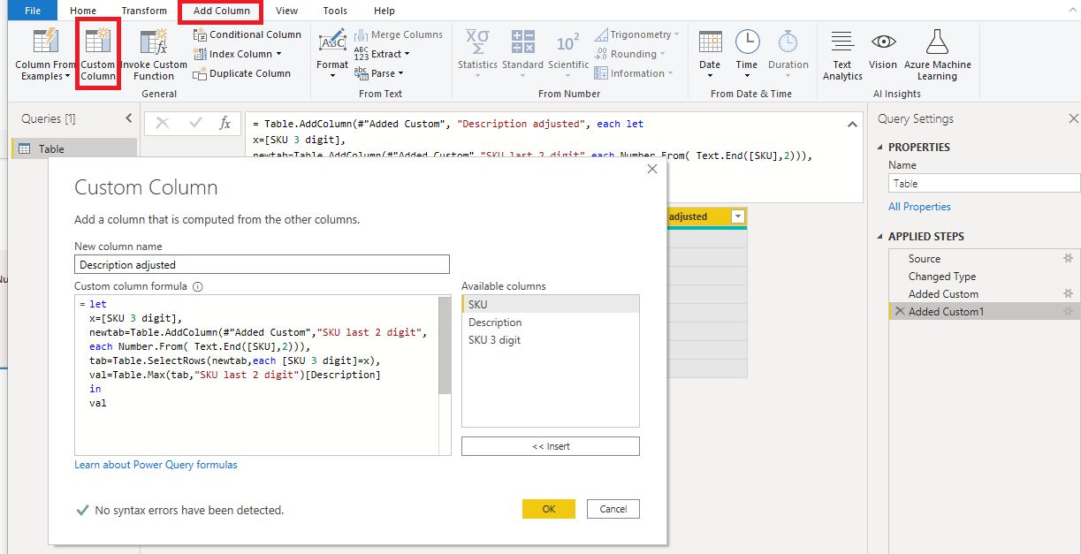Add an Index Column
This screenshot has width=1081, height=554.
tap(238, 54)
